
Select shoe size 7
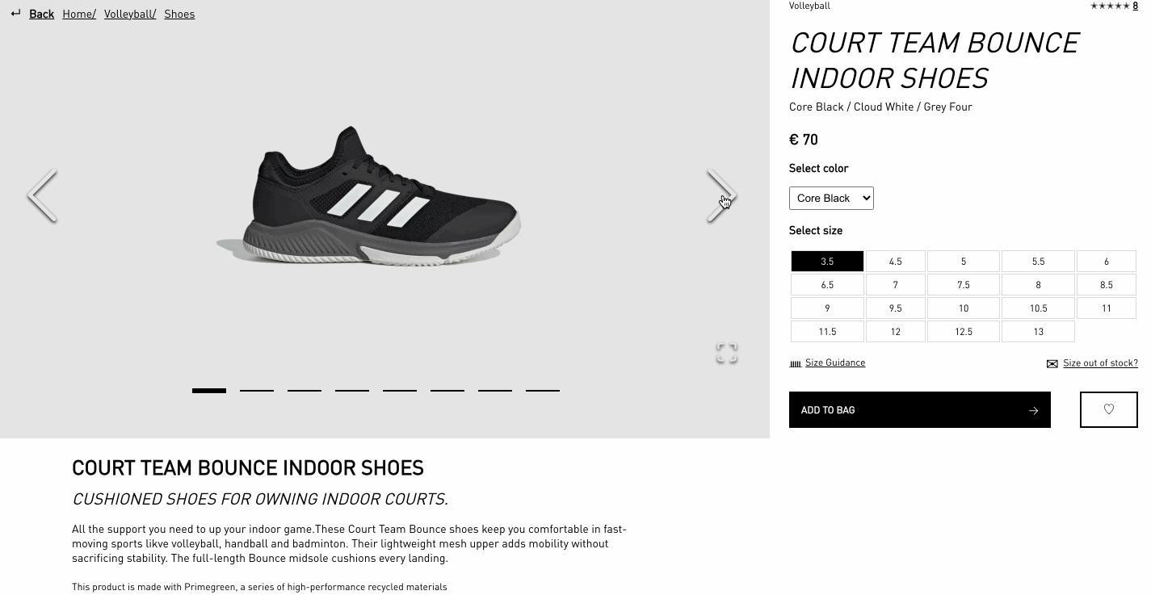click(x=895, y=284)
